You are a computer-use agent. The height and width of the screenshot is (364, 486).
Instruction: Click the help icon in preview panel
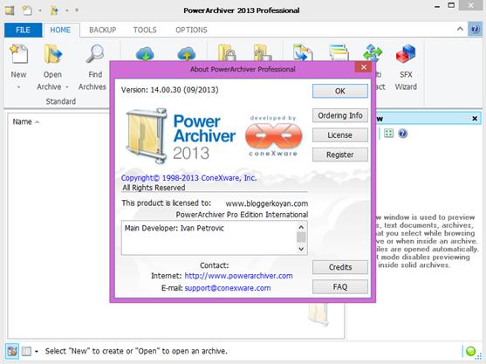402,134
